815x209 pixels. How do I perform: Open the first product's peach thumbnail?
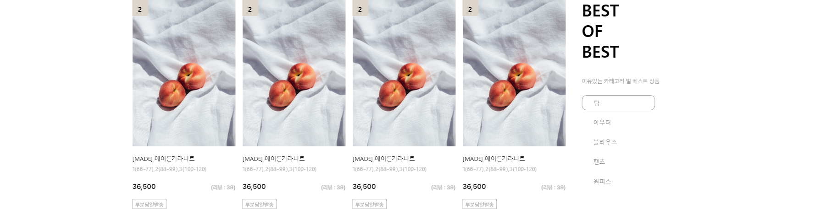coord(184,73)
